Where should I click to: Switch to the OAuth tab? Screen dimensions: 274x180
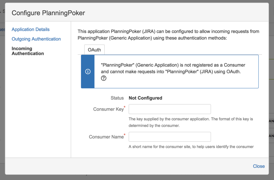(x=94, y=50)
